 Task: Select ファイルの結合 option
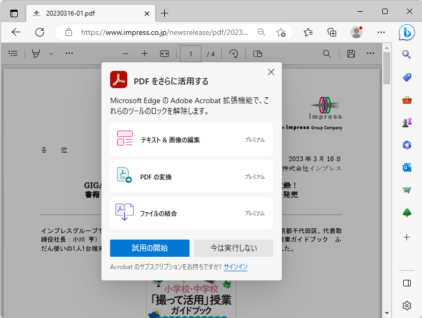tap(192, 213)
